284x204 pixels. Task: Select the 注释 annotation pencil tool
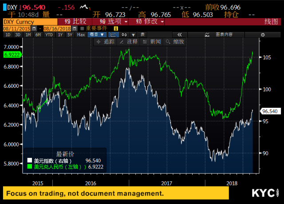(x=129, y=42)
